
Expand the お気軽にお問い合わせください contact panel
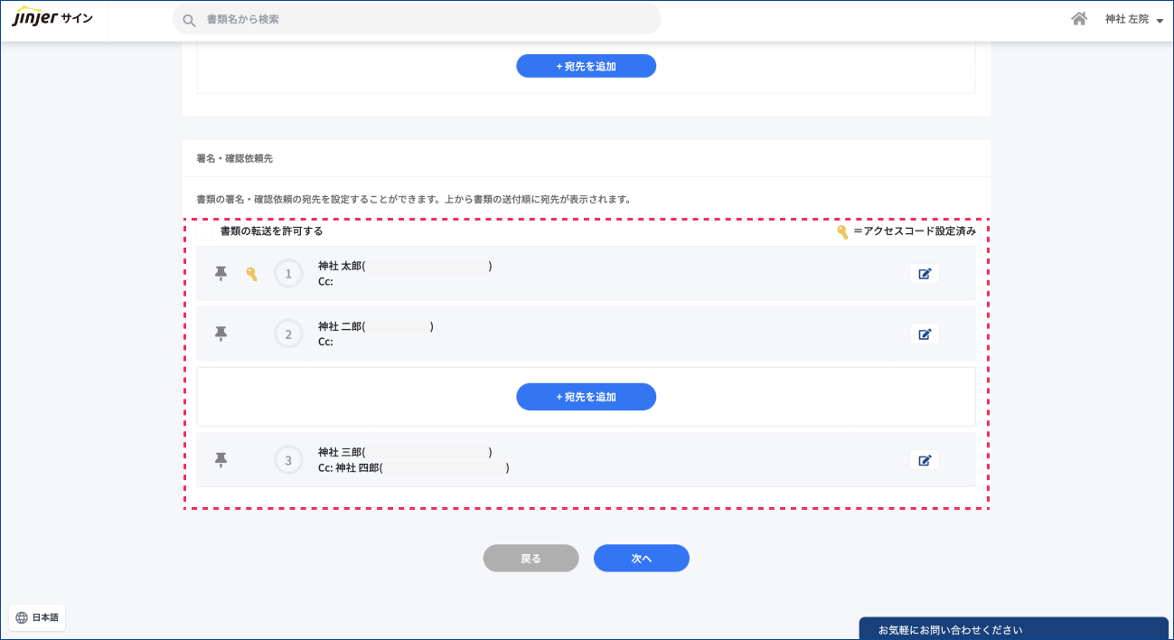tap(1012, 629)
